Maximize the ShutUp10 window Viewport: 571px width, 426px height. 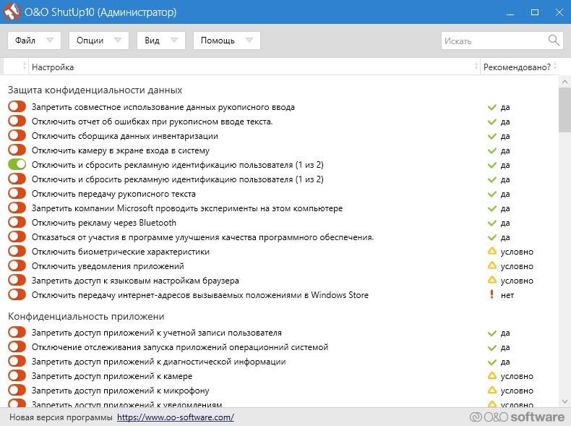[x=535, y=12]
